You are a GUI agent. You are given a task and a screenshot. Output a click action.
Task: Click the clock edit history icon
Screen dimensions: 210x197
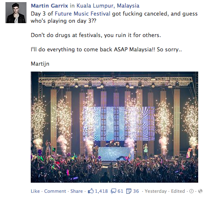coord(191,191)
